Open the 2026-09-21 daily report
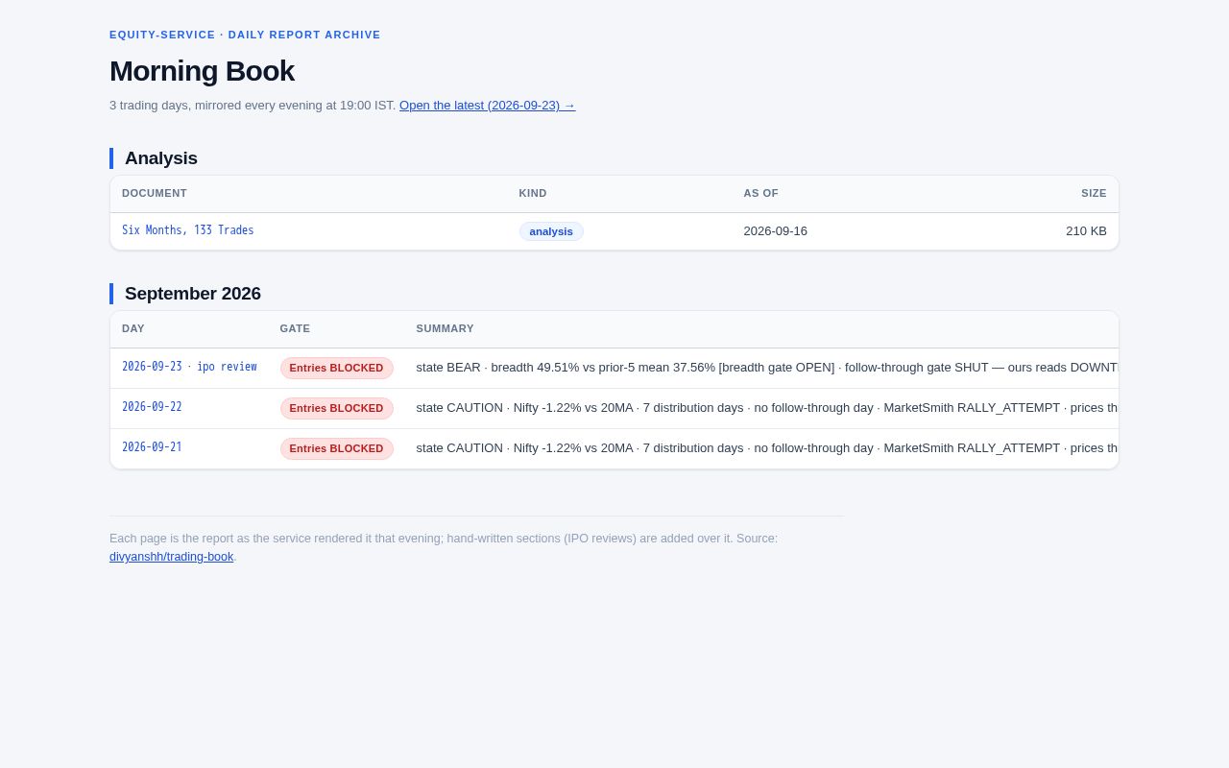This screenshot has width=1229, height=768. (152, 447)
